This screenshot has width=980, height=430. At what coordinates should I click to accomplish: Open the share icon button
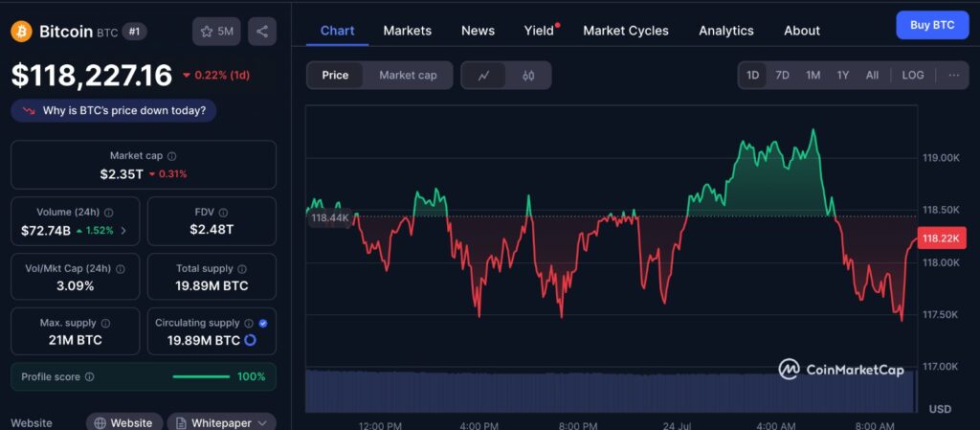pyautogui.click(x=262, y=32)
